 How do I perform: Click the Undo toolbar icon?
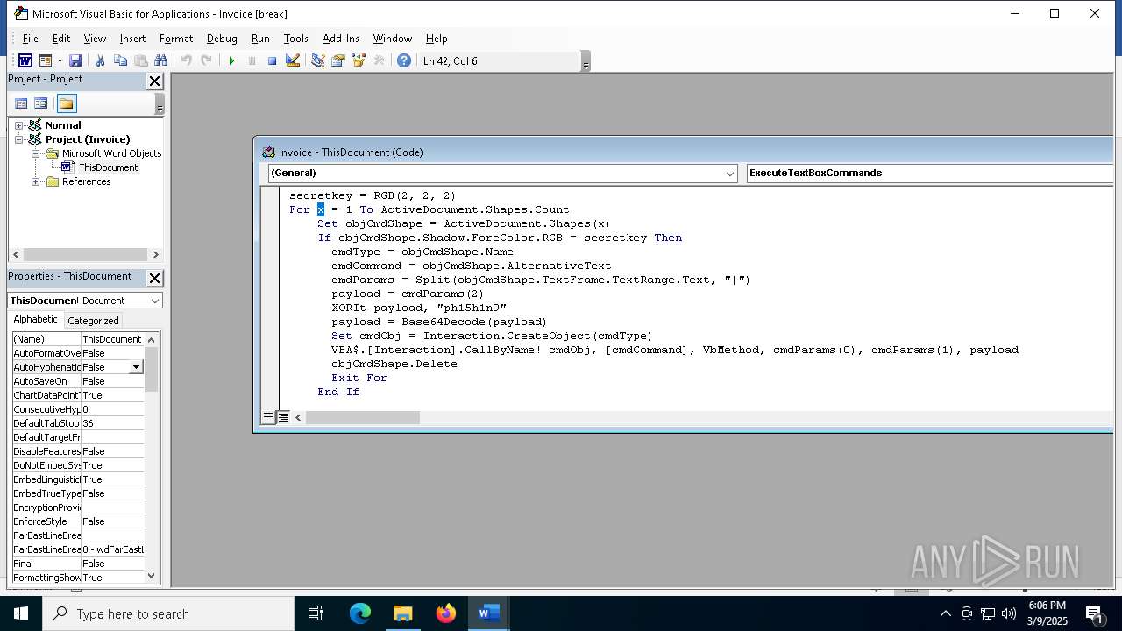(186, 60)
